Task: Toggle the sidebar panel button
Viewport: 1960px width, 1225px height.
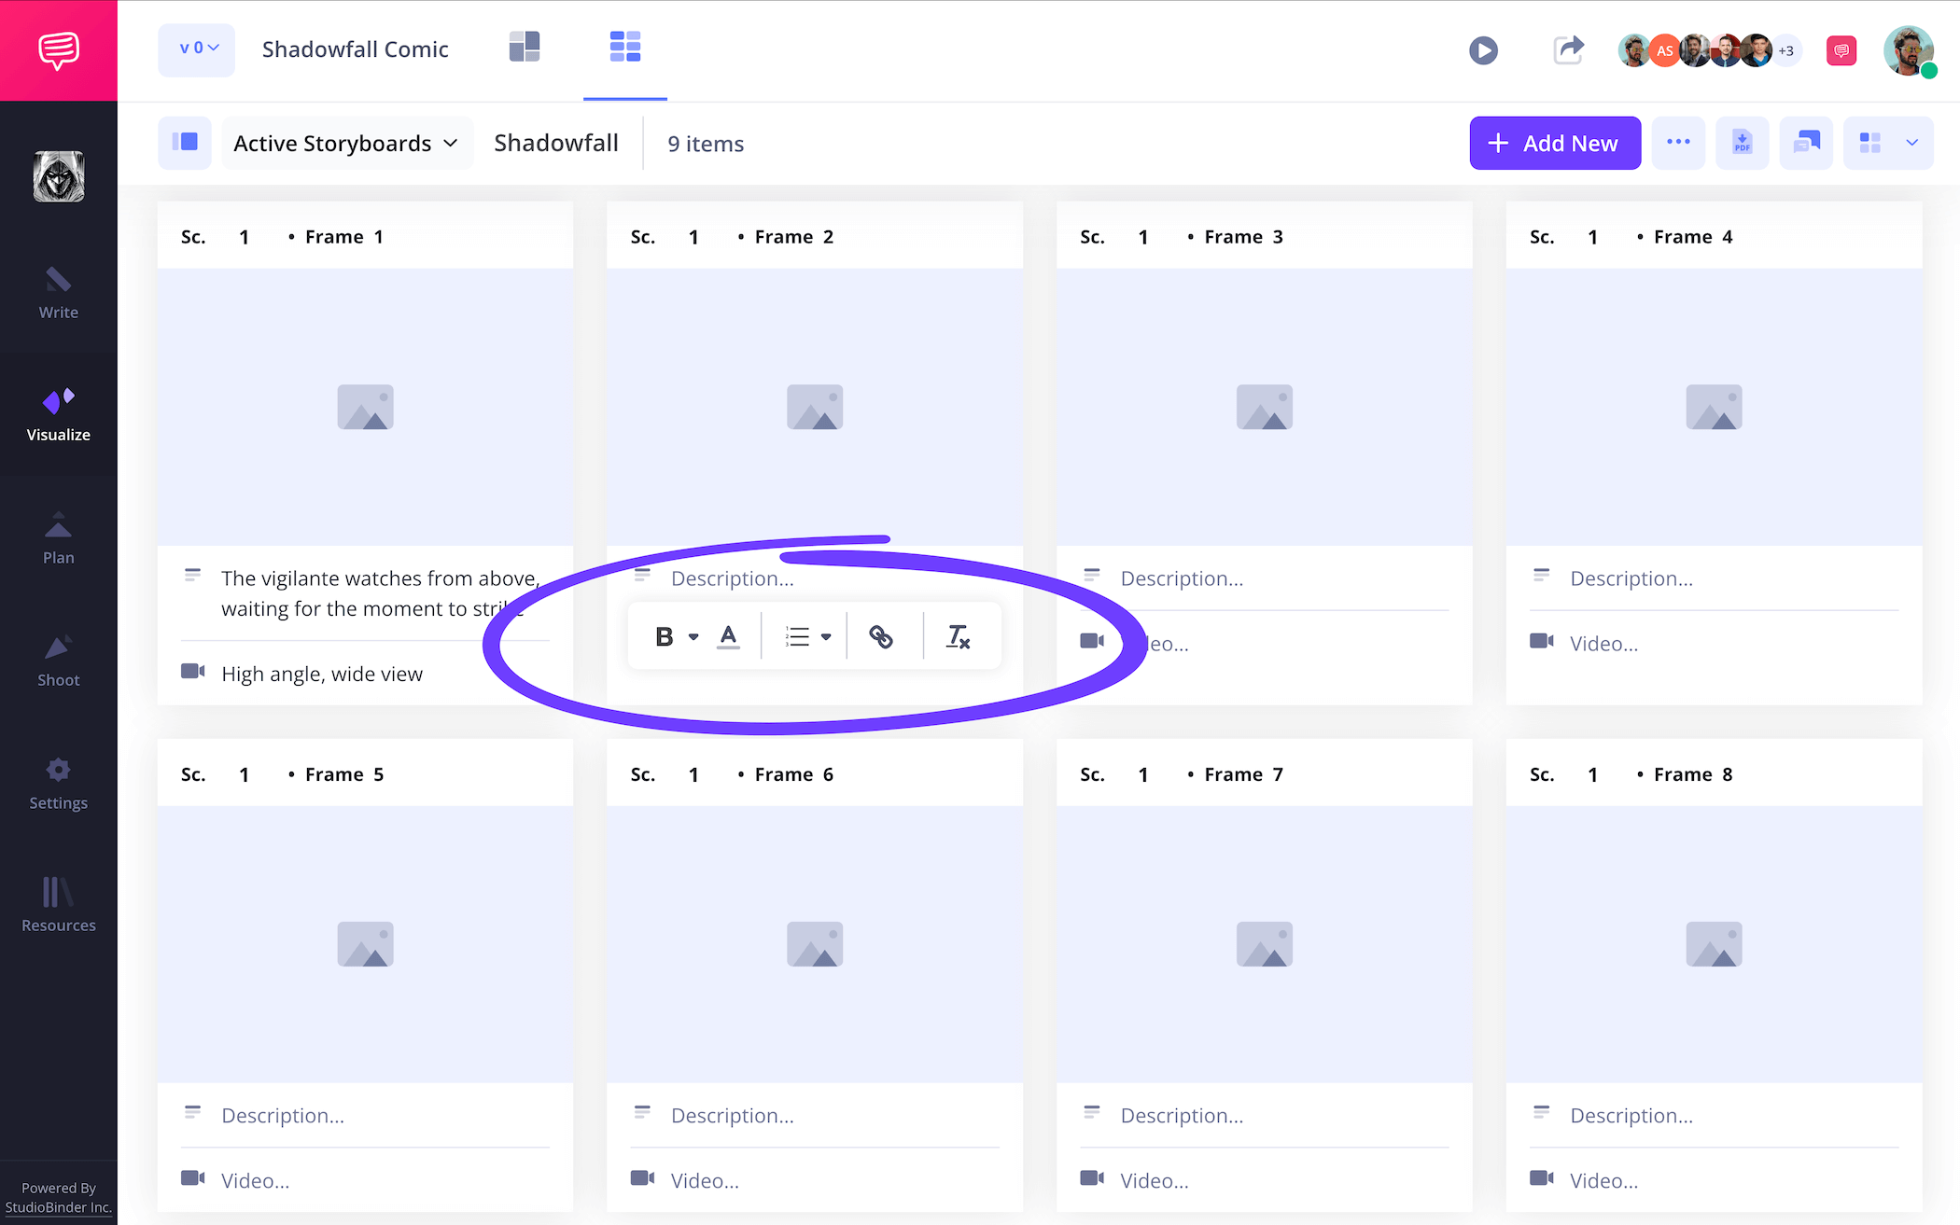Action: click(185, 143)
